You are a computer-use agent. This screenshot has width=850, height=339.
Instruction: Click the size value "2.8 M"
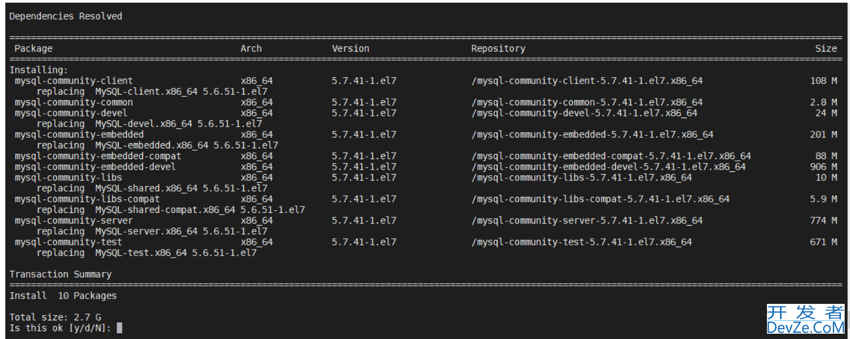823,102
